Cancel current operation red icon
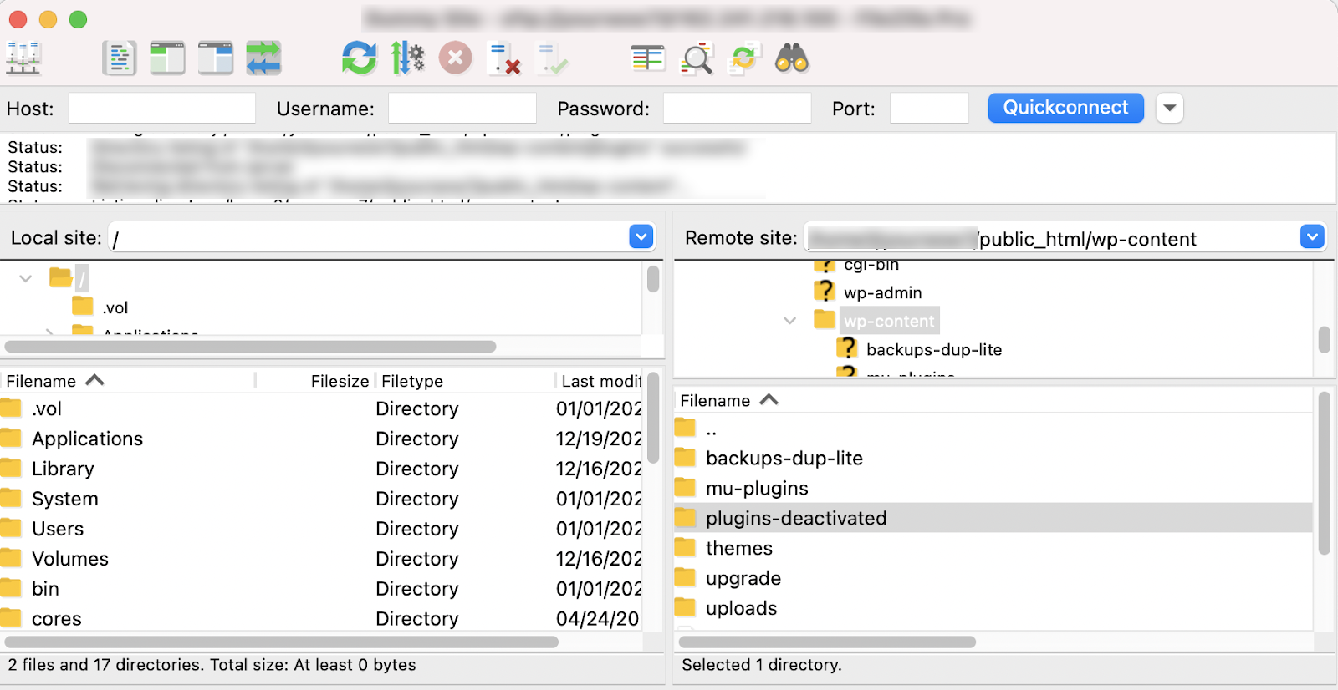The height and width of the screenshot is (690, 1338). (x=456, y=58)
